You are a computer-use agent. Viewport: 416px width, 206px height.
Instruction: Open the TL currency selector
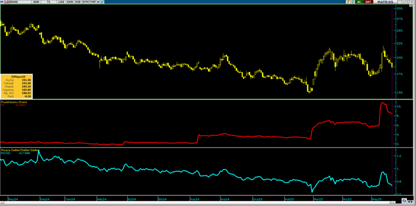click(49, 2)
